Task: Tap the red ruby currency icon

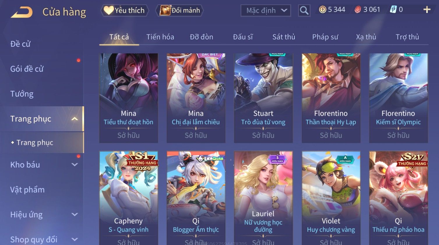Action: tap(358, 10)
